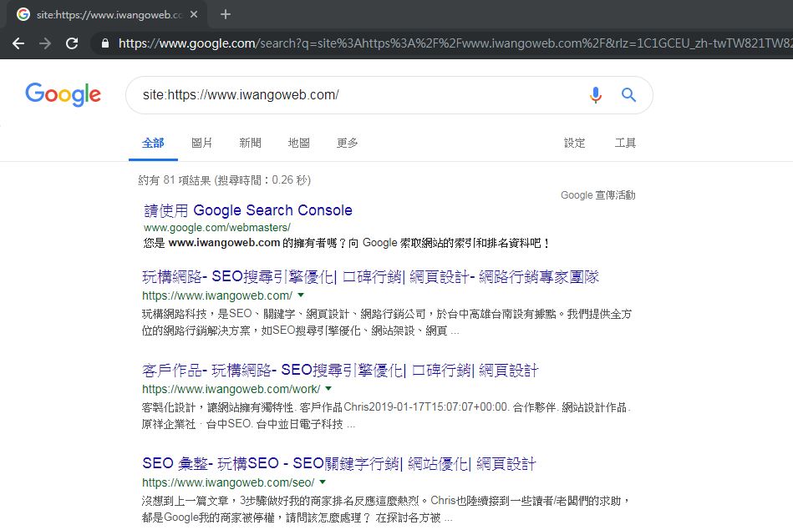The height and width of the screenshot is (530, 793).
Task: Open 客戶作品- 玩構網路 result
Action: (x=340, y=371)
